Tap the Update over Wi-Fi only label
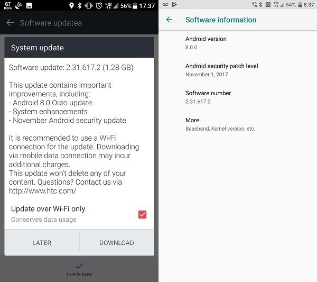 coord(48,208)
